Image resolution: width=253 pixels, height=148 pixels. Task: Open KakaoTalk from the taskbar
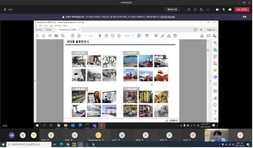click(x=74, y=144)
